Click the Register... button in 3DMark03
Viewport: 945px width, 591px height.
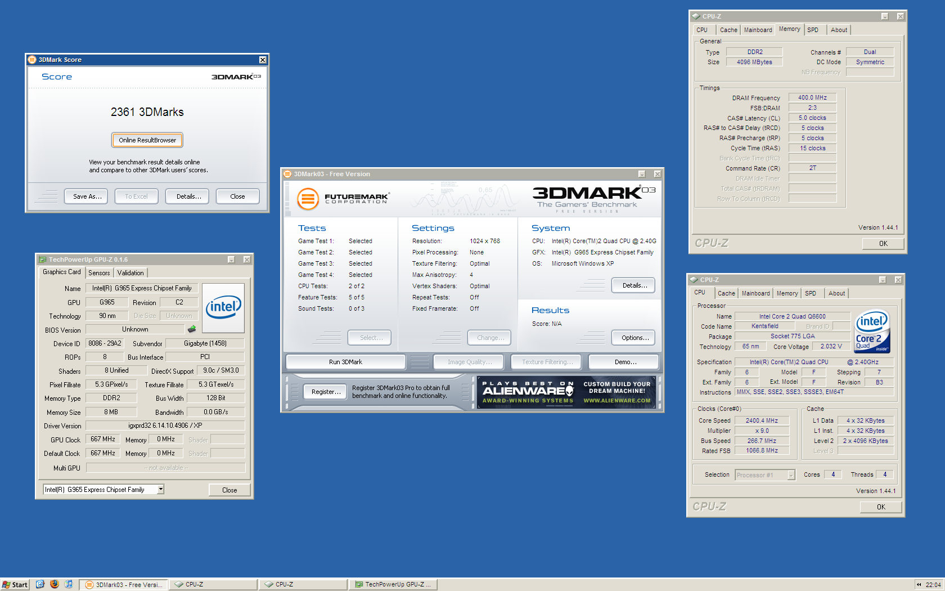click(325, 392)
